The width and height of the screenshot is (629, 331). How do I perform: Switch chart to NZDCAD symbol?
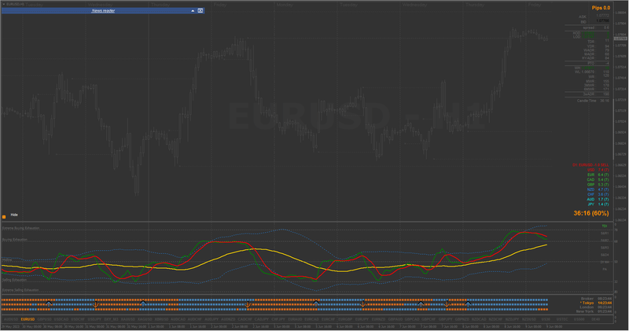(479, 319)
